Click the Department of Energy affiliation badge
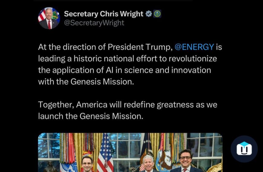This screenshot has height=172, width=263. tap(157, 14)
